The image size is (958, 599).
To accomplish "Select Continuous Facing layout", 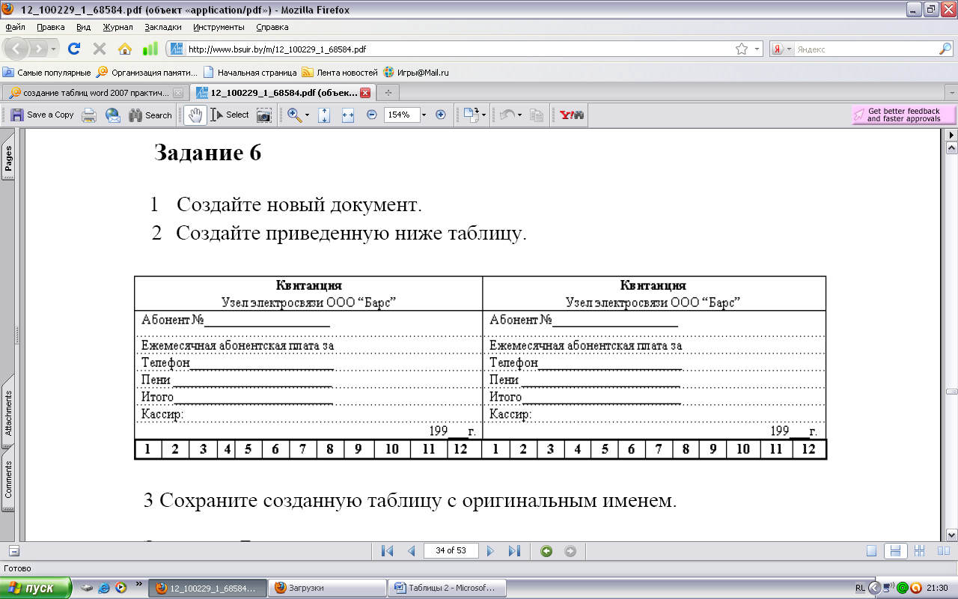I will coord(919,551).
